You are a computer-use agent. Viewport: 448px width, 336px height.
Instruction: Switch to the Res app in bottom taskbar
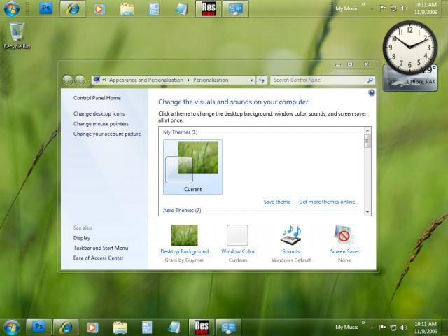202,327
